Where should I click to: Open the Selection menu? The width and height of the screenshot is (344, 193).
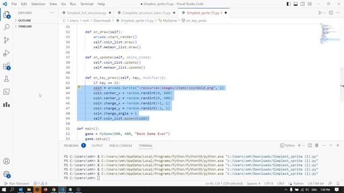(38, 4)
